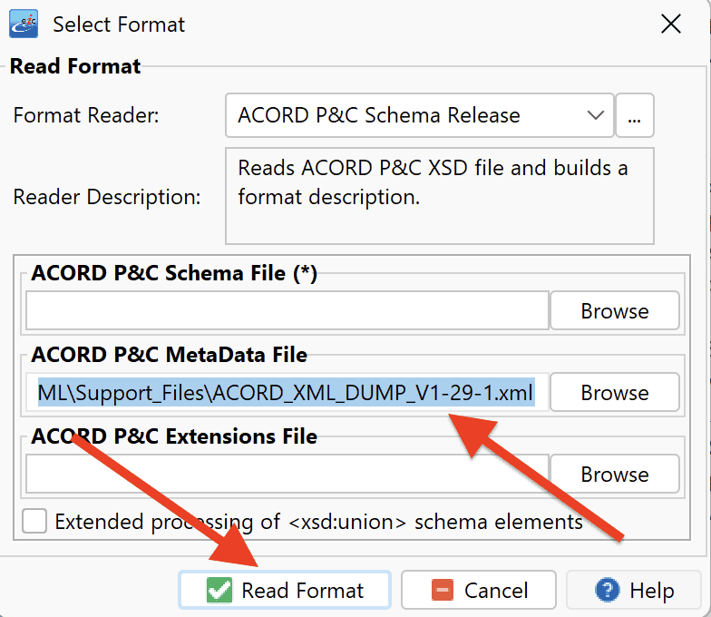Open the Format Reader combo box
This screenshot has height=617, width=711.
pyautogui.click(x=419, y=115)
